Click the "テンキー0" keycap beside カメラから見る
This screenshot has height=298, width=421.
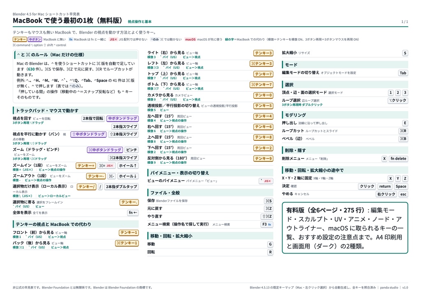coord(264,95)
